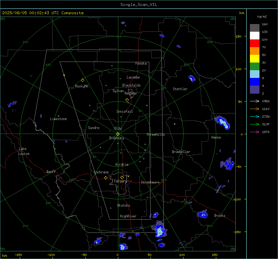This screenshot has height=259, width=278.
Task: Click the HighRiver label
Action: click(x=128, y=216)
